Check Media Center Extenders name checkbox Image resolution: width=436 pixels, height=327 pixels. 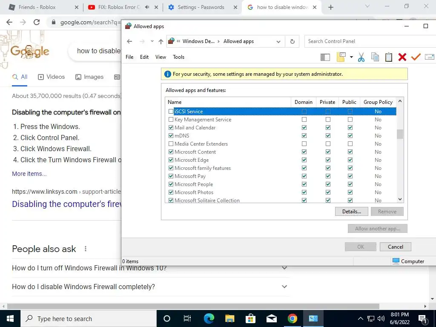(171, 144)
